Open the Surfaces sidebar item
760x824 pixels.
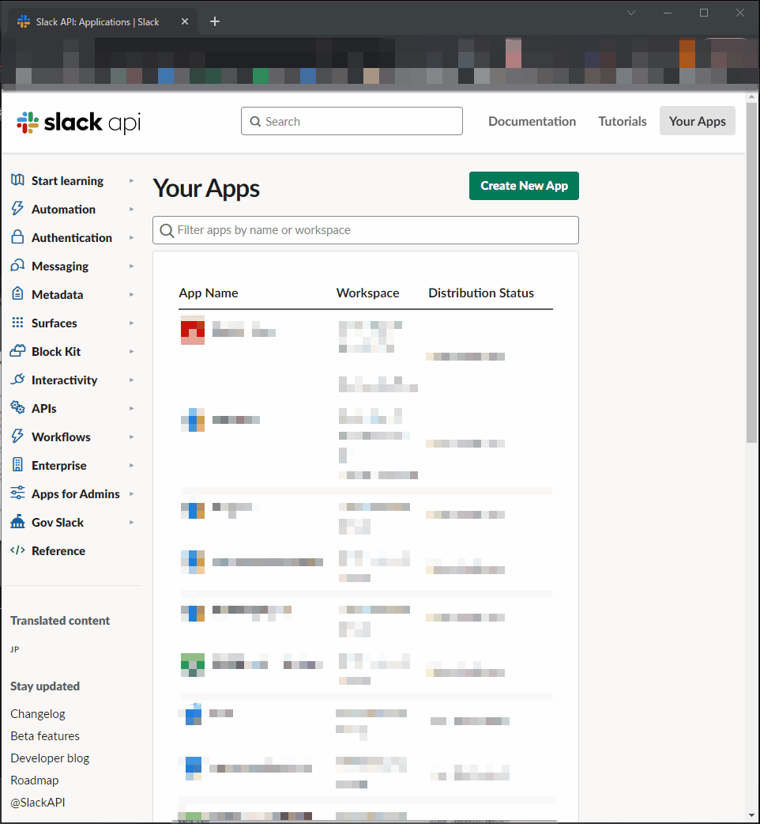coord(54,323)
